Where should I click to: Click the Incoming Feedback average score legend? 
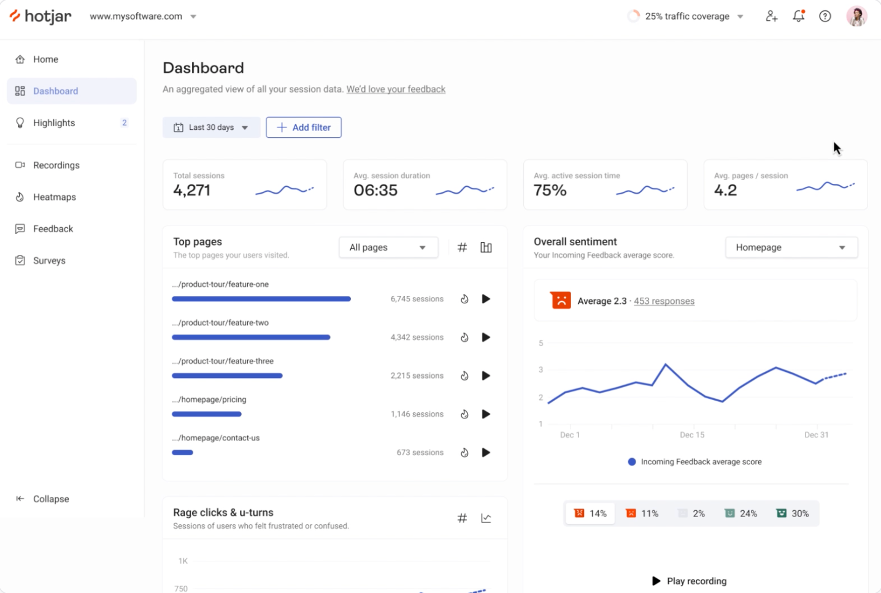click(694, 462)
